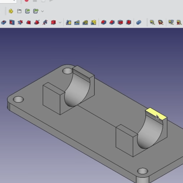Open the combo box at top-left corner
This screenshot has height=183, width=183.
click(8, 1)
